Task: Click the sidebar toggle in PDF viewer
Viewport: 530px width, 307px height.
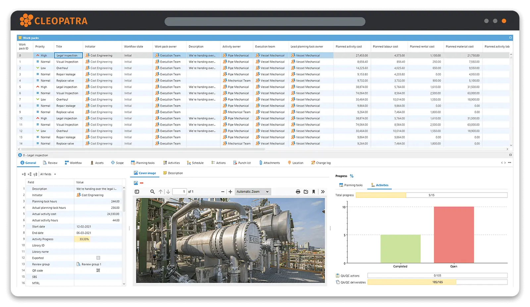Action: (x=136, y=191)
